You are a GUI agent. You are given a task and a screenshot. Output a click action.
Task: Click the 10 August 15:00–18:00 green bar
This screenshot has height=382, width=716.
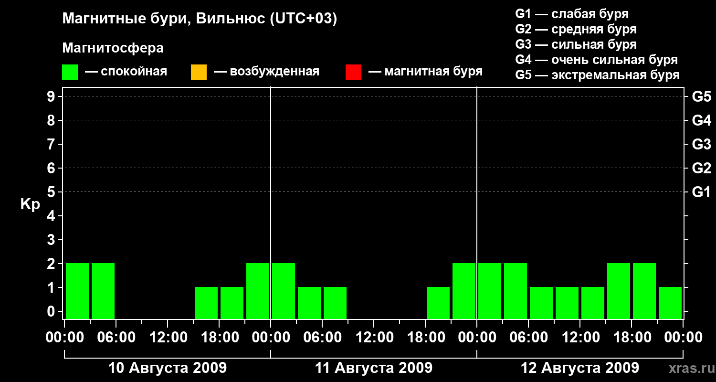click(206, 303)
